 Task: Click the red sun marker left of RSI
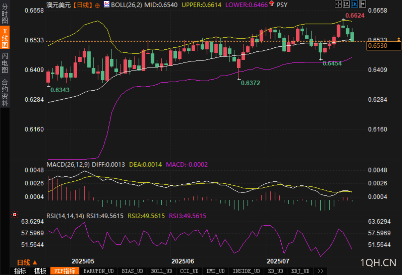tap(14, 215)
